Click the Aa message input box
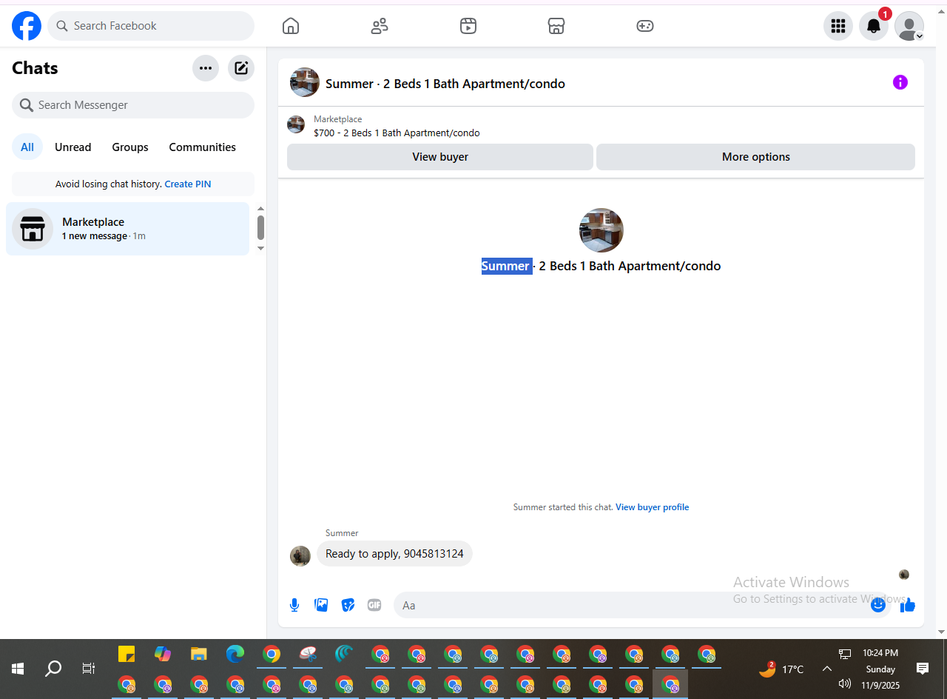Image resolution: width=947 pixels, height=699 pixels. tap(642, 605)
